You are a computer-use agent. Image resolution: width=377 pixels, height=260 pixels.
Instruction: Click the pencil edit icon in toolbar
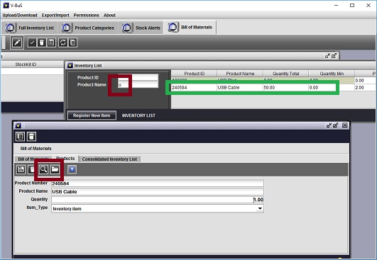pyautogui.click(x=17, y=43)
